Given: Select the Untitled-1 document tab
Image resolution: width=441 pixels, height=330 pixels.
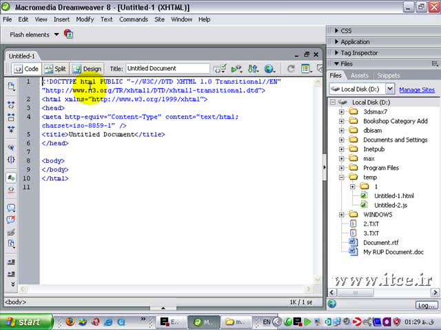Looking at the screenshot, I should (21, 56).
